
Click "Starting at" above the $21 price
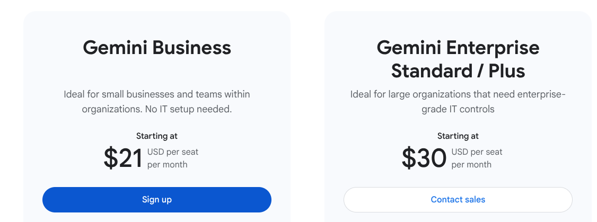click(x=156, y=136)
